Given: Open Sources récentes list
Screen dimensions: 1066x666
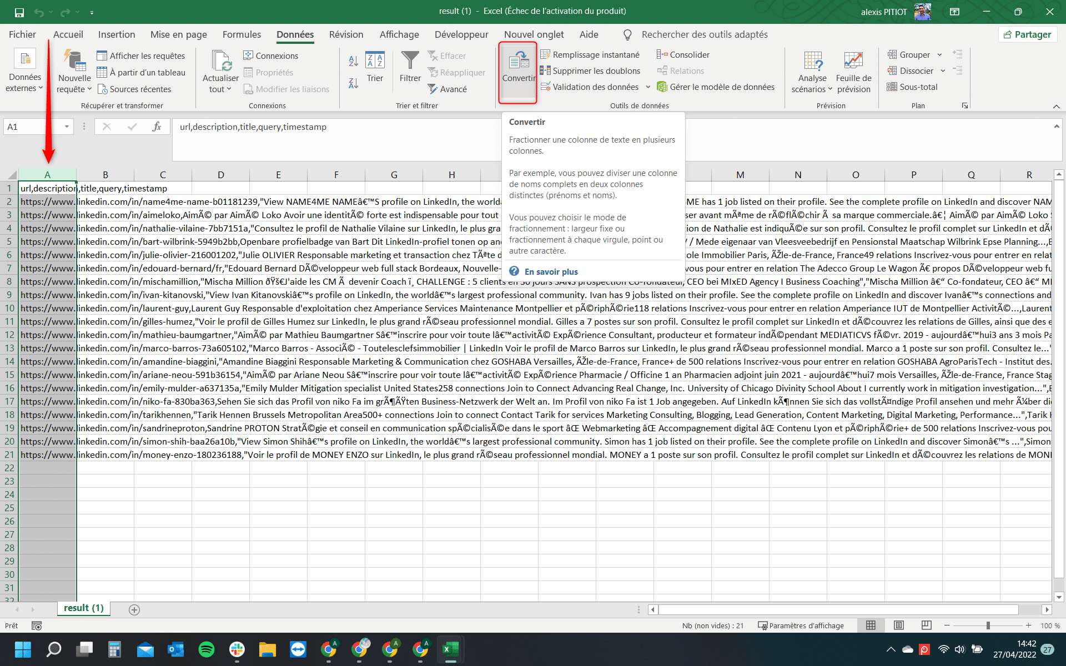Looking at the screenshot, I should pyautogui.click(x=134, y=89).
